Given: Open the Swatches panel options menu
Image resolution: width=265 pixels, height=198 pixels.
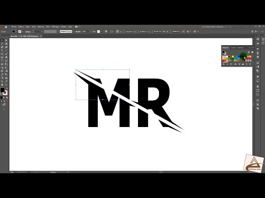Looking at the screenshot, I should click(253, 48).
